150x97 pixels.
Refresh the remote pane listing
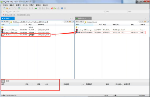[x=148, y=22]
